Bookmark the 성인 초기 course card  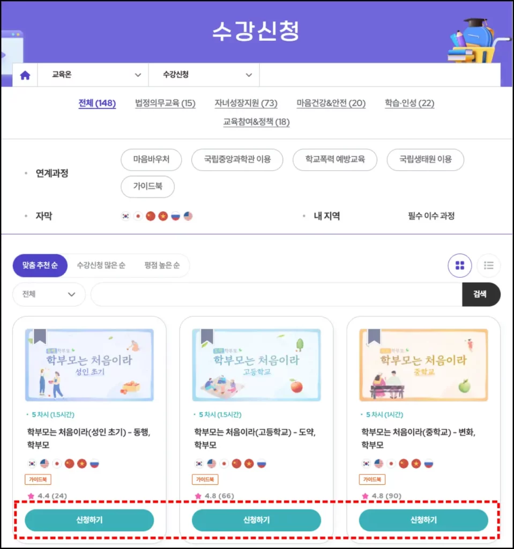pos(40,336)
